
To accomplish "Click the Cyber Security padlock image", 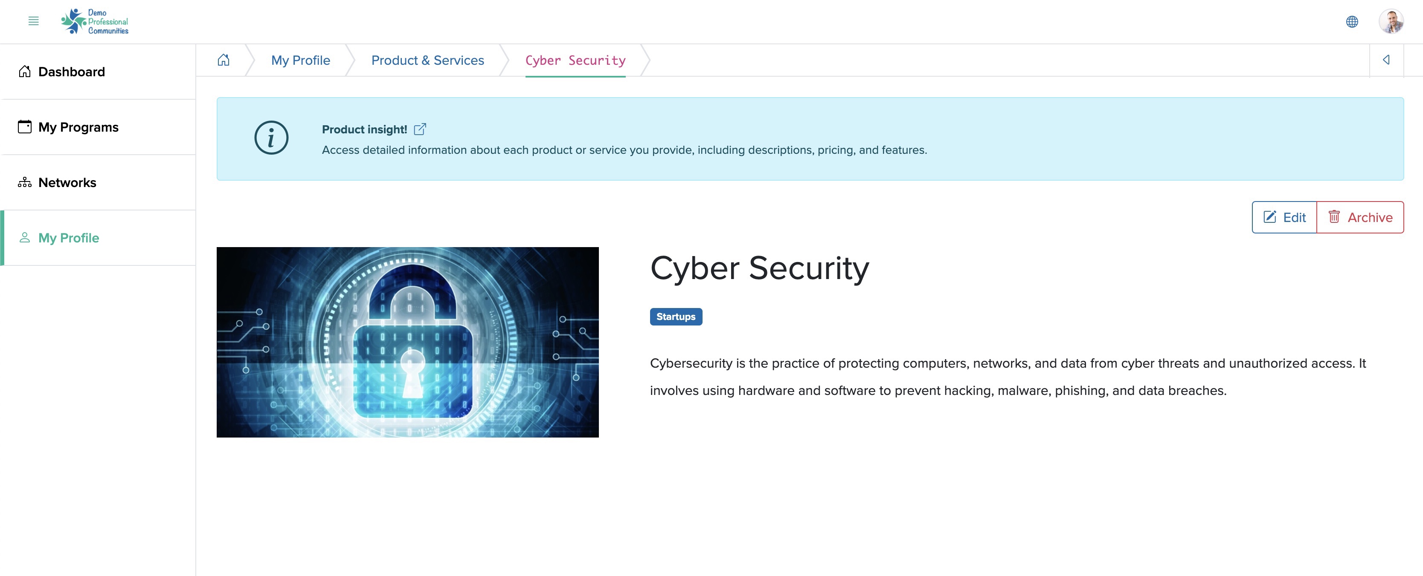I will (x=408, y=342).
